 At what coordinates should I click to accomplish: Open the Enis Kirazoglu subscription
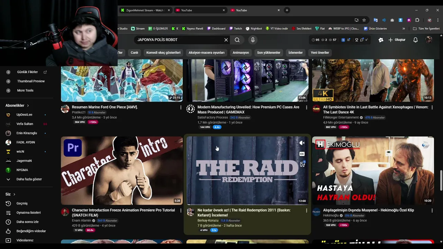(x=27, y=133)
